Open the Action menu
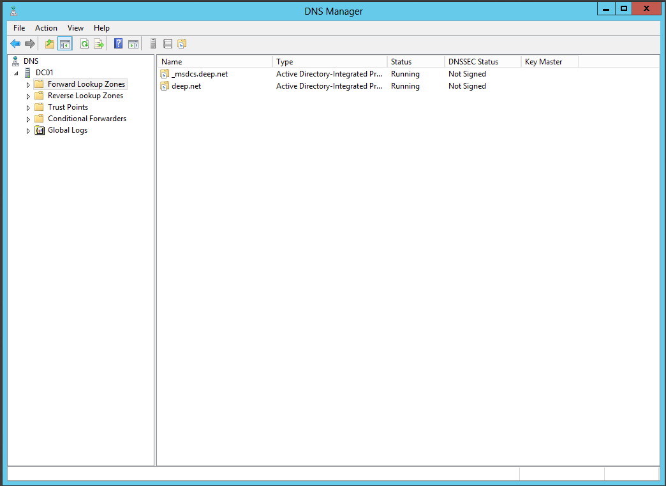 tap(46, 28)
